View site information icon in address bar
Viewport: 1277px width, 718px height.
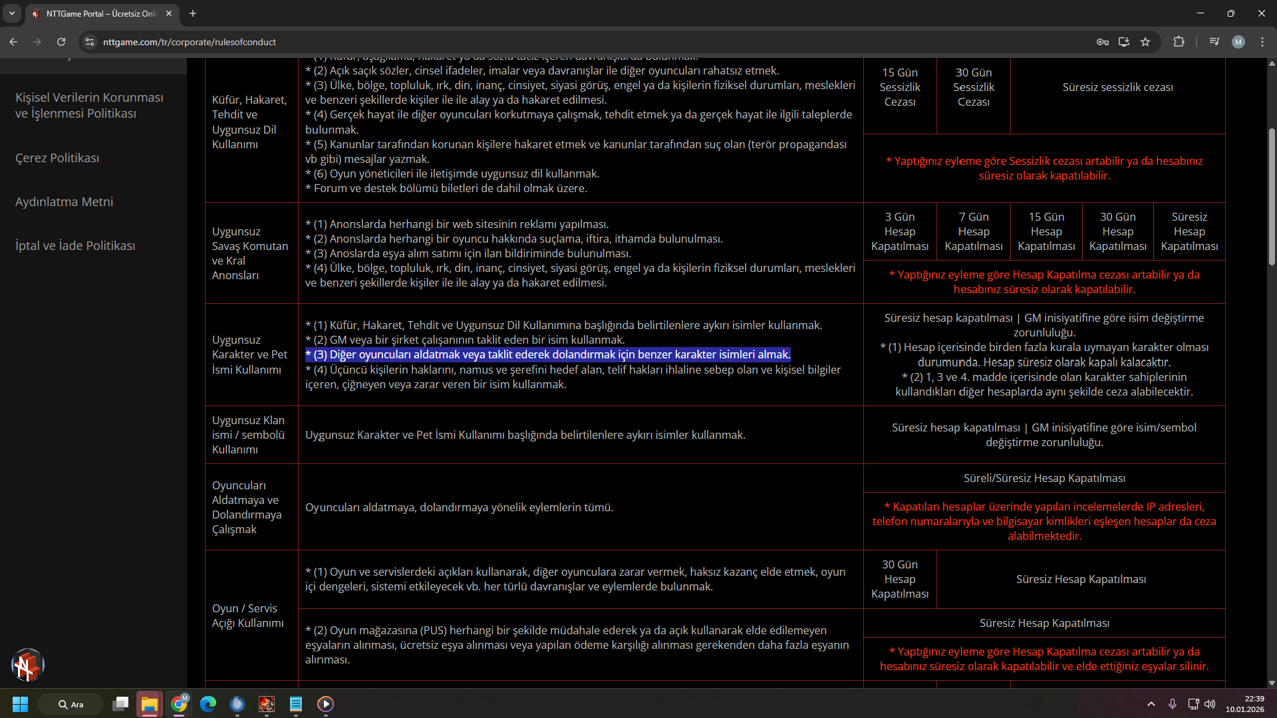click(90, 42)
